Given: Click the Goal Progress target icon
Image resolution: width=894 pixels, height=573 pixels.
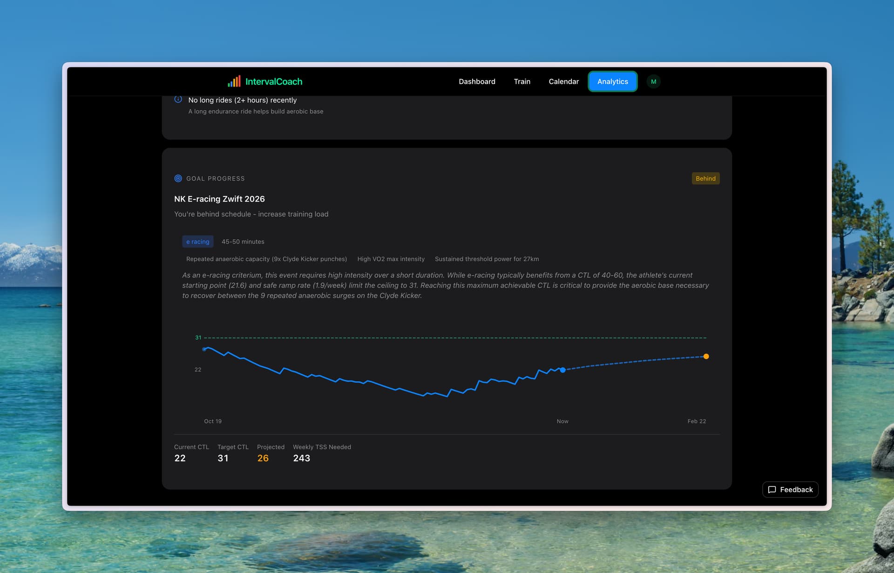Looking at the screenshot, I should click(178, 178).
